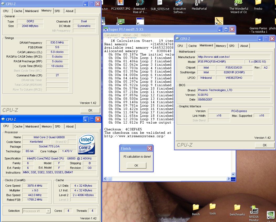Open About...(A) menu in Super PI
Screen dimensions: 276x222
coord(130,35)
